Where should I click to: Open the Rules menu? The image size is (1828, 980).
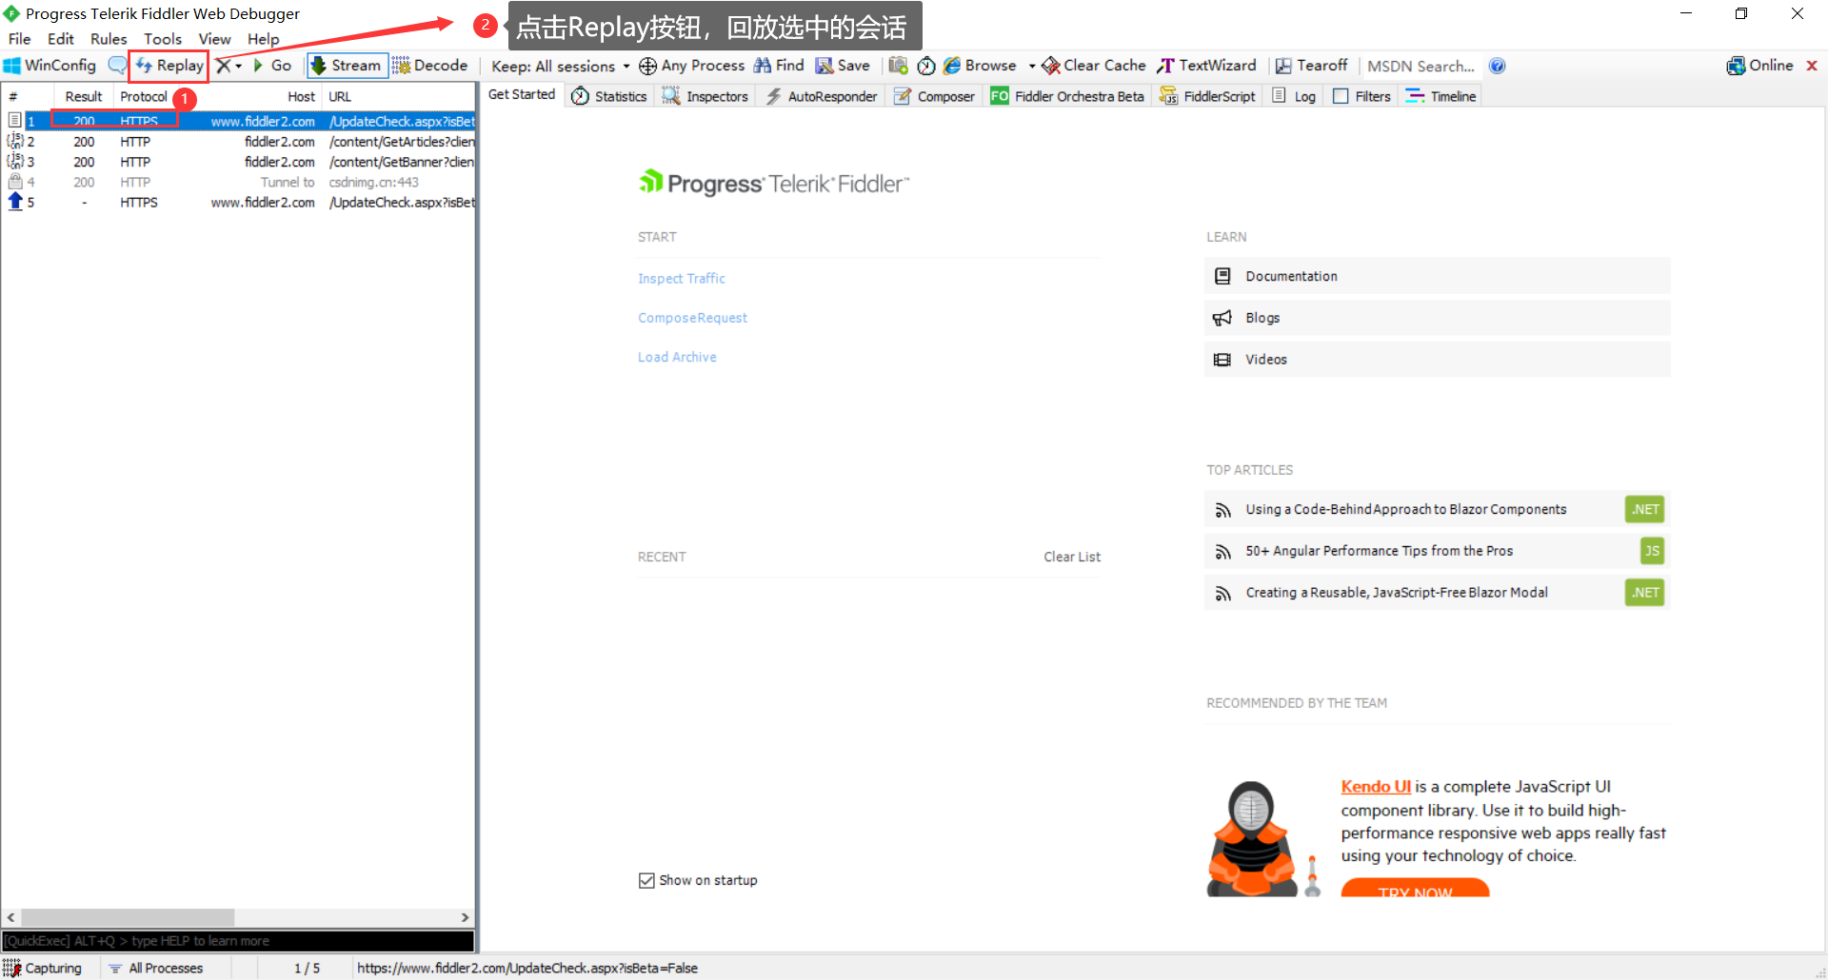(109, 39)
